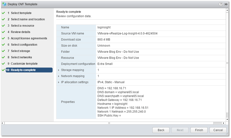The width and height of the screenshot is (231, 138).
Task: Click the Finish button
Action: click(199, 130)
